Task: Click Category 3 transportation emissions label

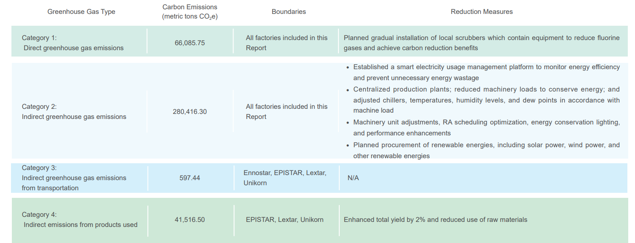Action: (74, 178)
